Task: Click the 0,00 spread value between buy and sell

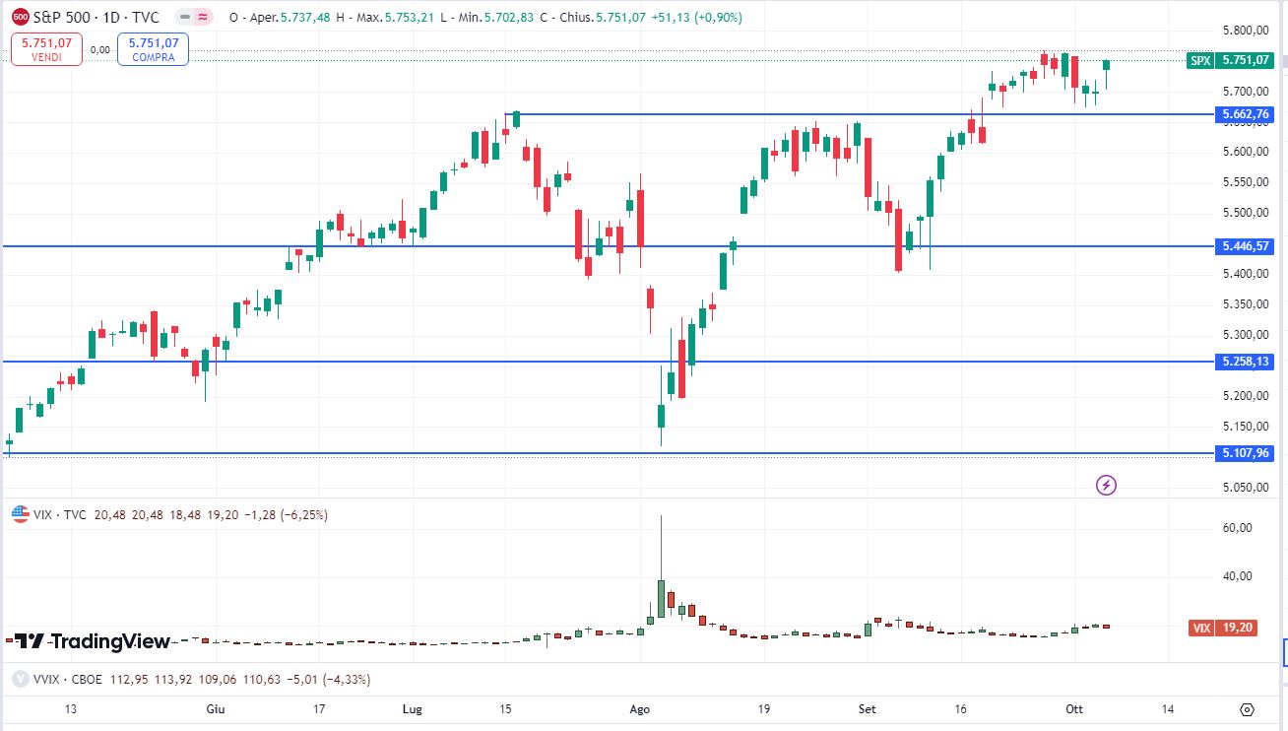Action: point(99,49)
